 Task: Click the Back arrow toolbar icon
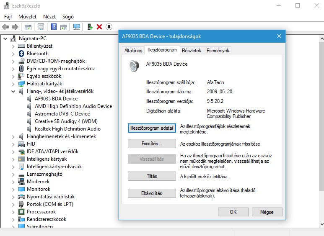pyautogui.click(x=5, y=27)
